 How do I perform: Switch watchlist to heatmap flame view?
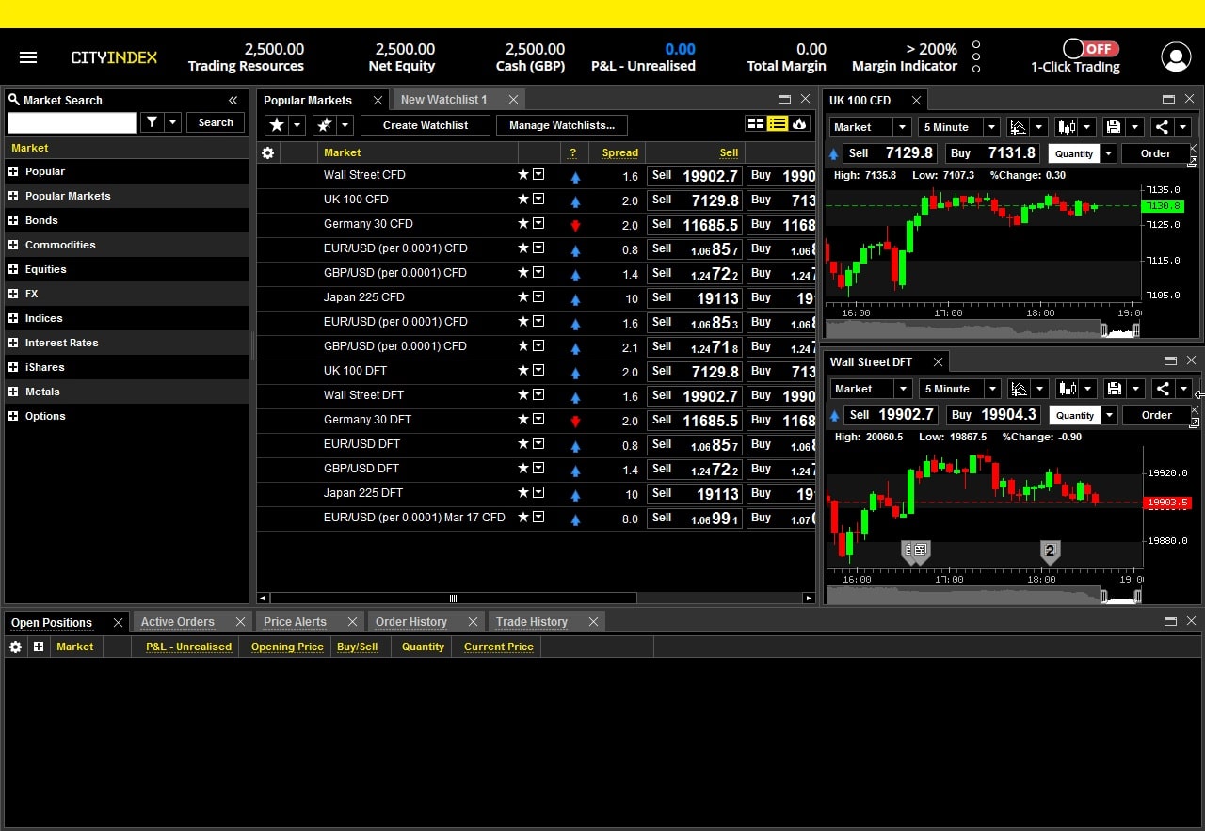(x=799, y=124)
